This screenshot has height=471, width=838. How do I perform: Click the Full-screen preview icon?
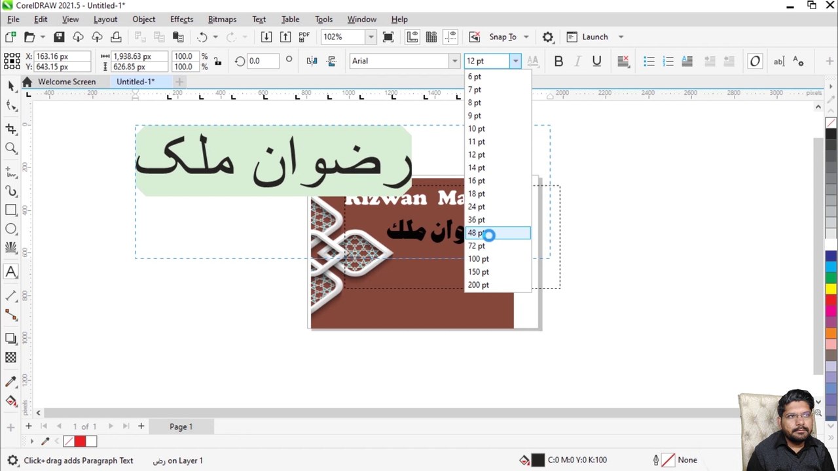coord(388,37)
